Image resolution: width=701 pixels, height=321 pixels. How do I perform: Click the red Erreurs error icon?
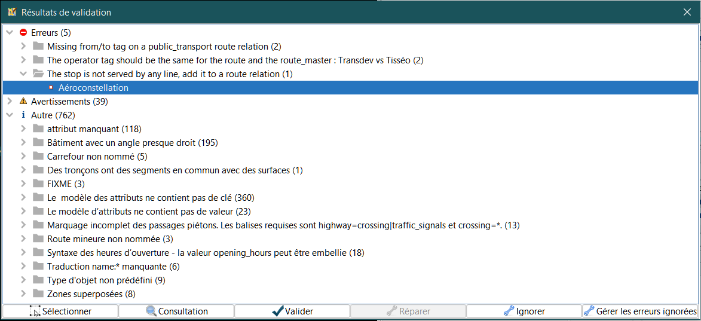tap(23, 33)
